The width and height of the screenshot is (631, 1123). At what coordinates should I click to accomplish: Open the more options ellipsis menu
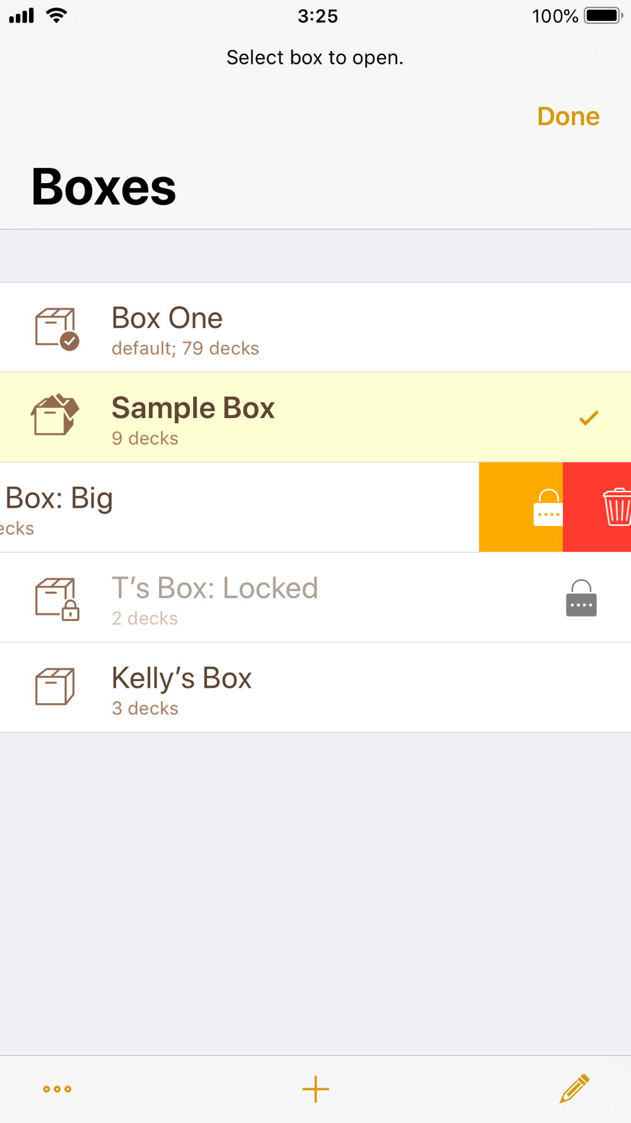[x=57, y=1088]
